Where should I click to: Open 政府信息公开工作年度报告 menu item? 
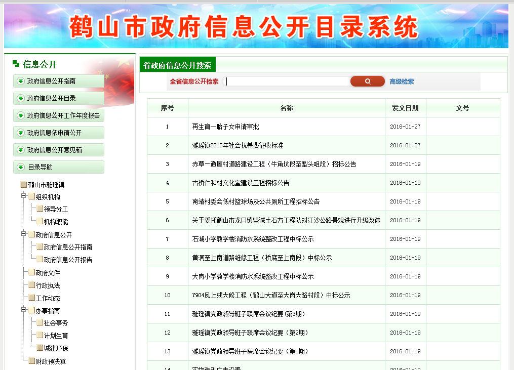coord(63,115)
